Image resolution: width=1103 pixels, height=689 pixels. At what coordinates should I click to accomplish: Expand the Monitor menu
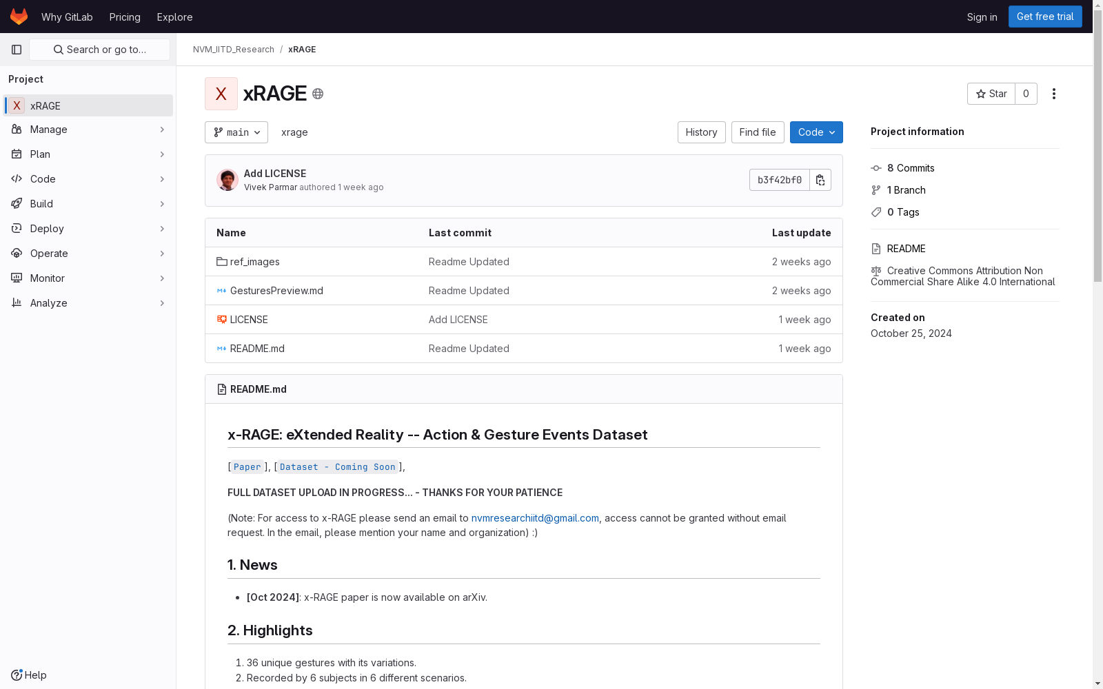[88, 278]
